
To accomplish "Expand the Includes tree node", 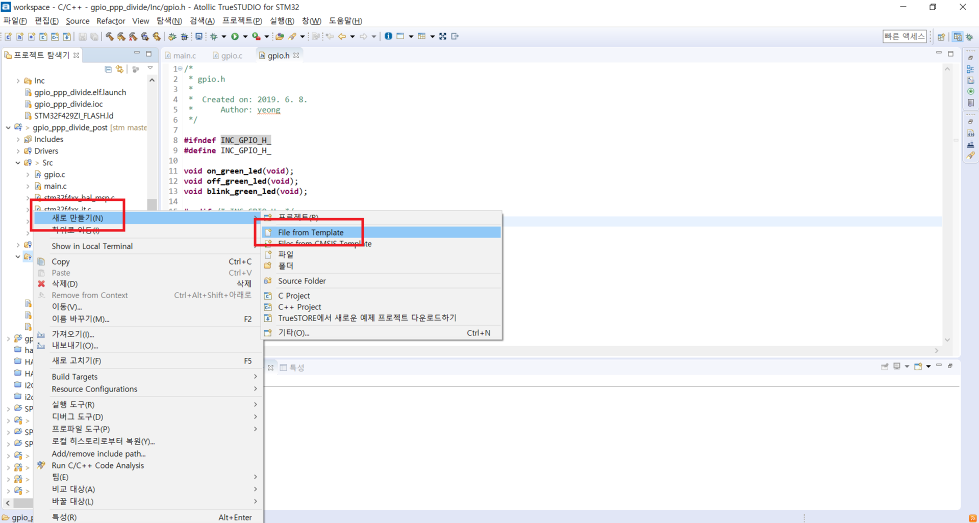I will (x=18, y=139).
